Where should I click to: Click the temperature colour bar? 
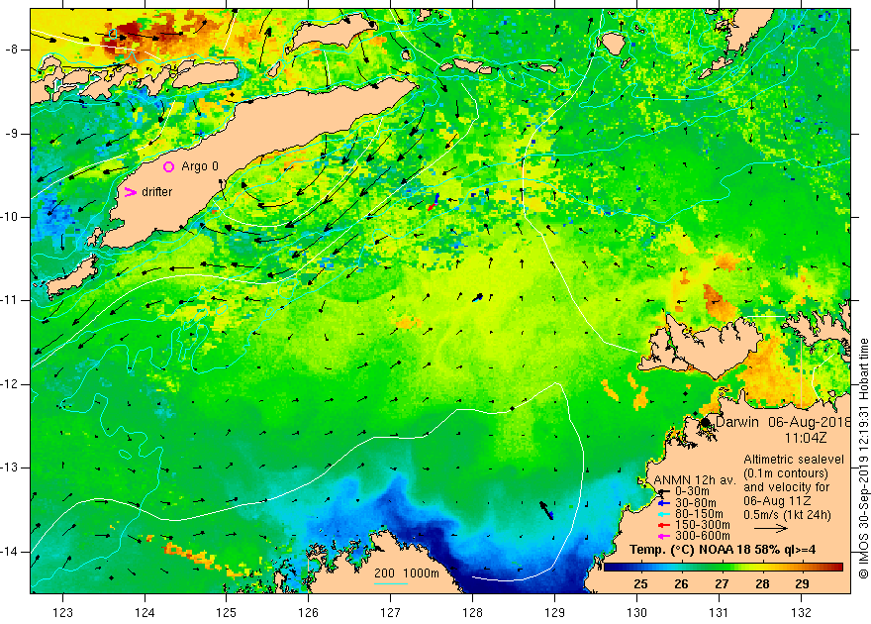point(724,567)
